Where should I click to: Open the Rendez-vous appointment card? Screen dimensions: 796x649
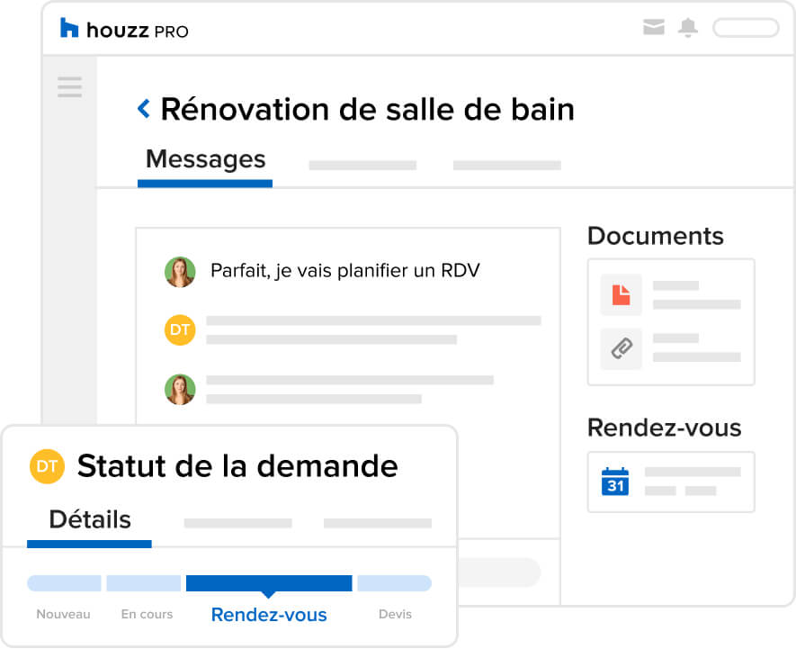click(x=671, y=482)
